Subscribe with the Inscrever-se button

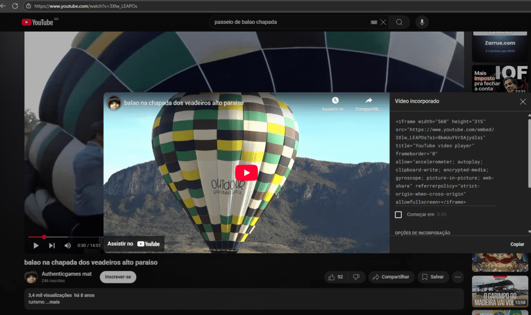tap(118, 277)
